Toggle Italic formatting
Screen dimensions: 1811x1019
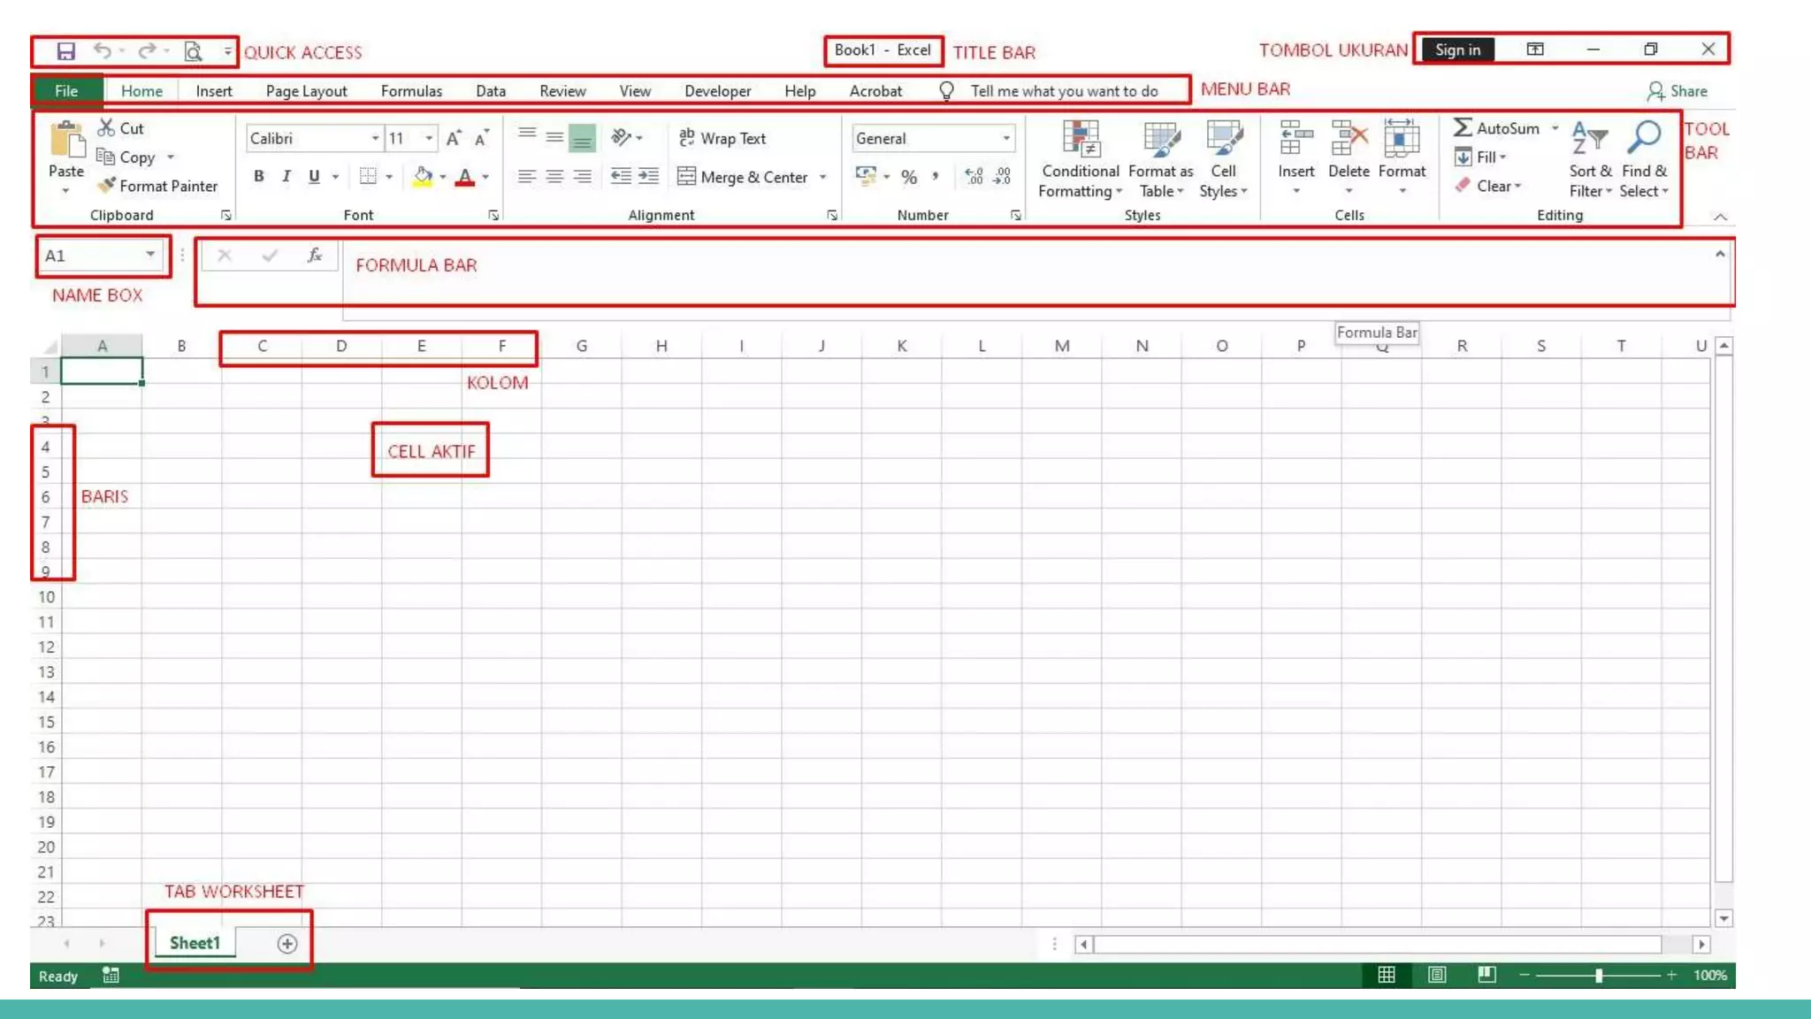286,177
